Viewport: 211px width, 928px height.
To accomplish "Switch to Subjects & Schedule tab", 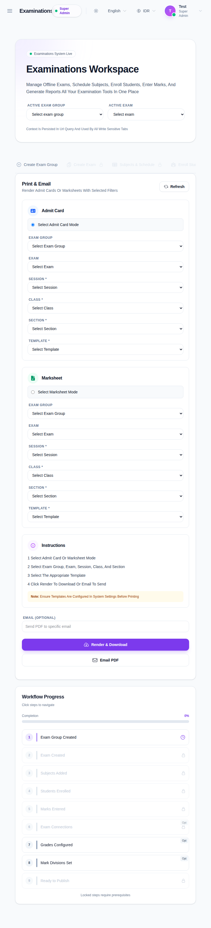I will pyautogui.click(x=137, y=165).
